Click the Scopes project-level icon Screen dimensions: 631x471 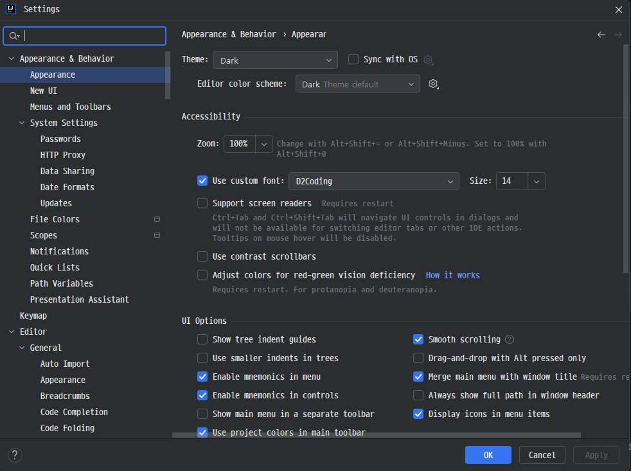[x=157, y=235]
